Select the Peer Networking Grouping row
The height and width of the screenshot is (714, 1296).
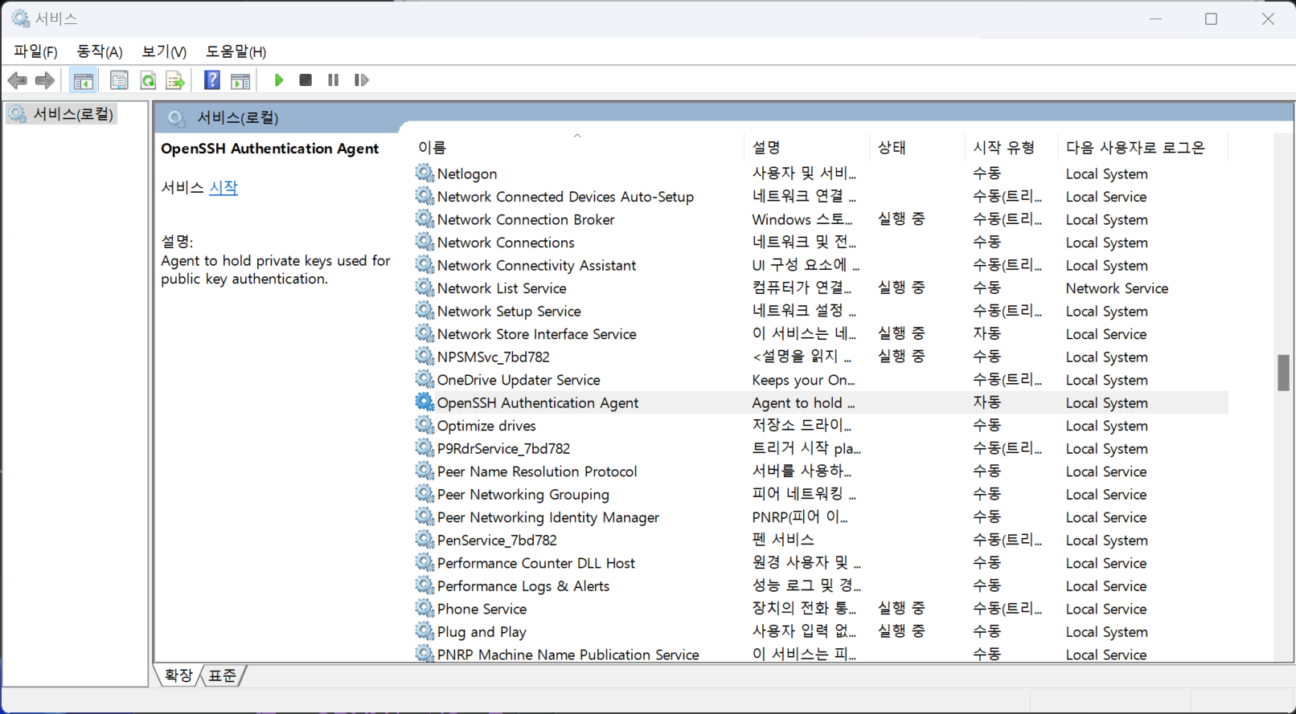821,494
